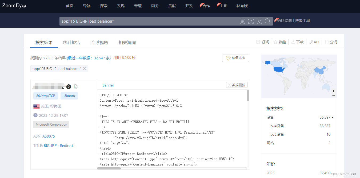Zoom in on the world map
This screenshot has height=178, width=360.
[334, 91]
